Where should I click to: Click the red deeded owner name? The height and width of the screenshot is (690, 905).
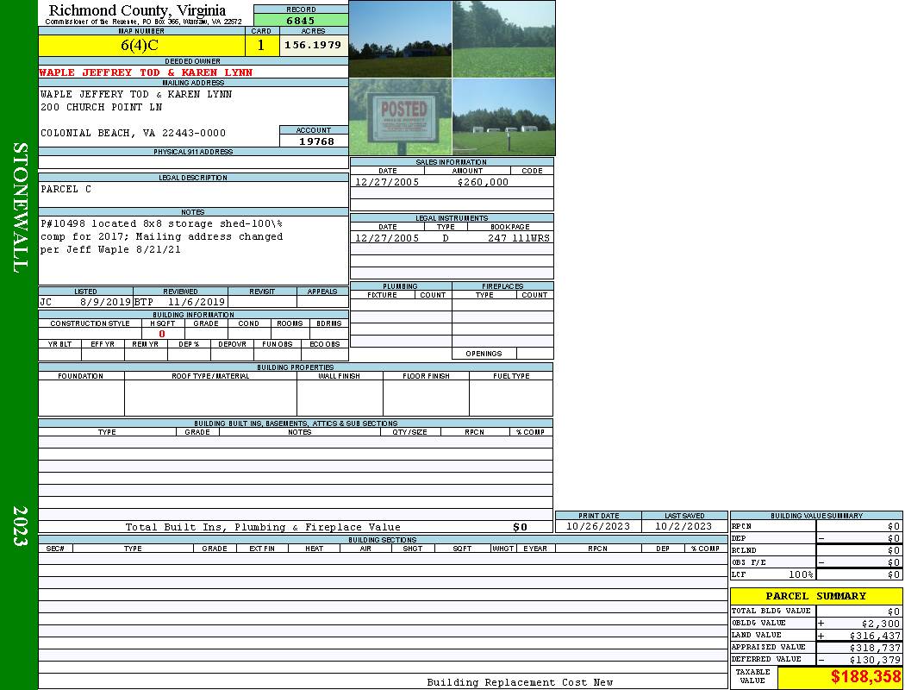tap(146, 72)
